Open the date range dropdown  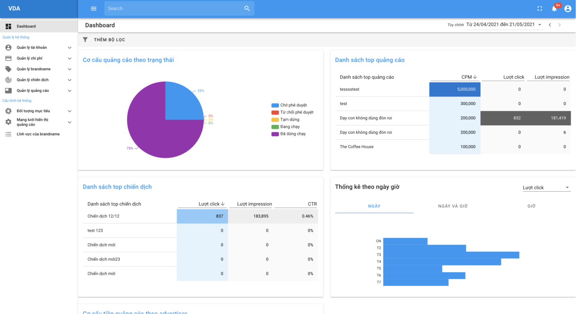504,25
